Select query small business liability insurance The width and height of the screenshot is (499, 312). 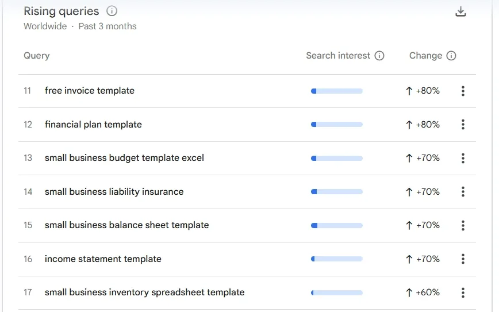(x=114, y=192)
